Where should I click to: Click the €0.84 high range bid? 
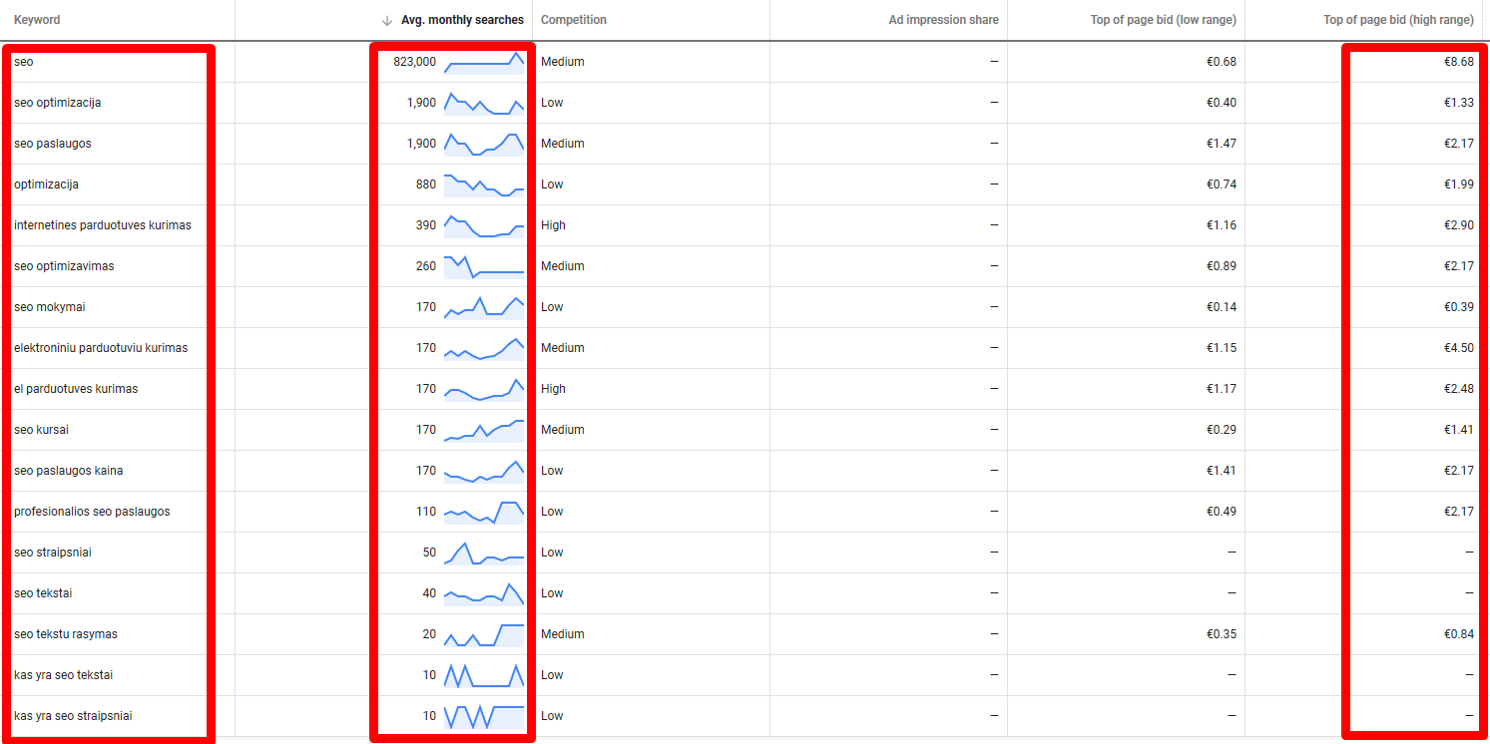pos(1458,634)
